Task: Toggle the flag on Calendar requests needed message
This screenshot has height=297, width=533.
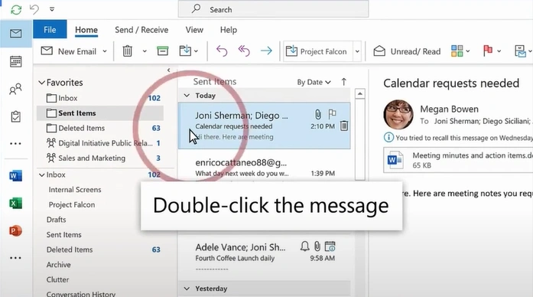Action: pyautogui.click(x=332, y=114)
